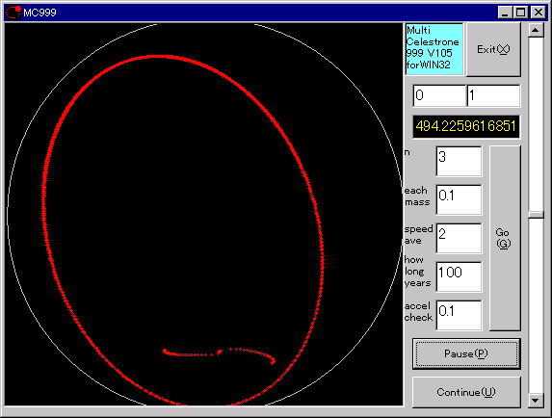Click the Go (G) button
Viewport: 552px width, 418px height.
click(x=505, y=238)
